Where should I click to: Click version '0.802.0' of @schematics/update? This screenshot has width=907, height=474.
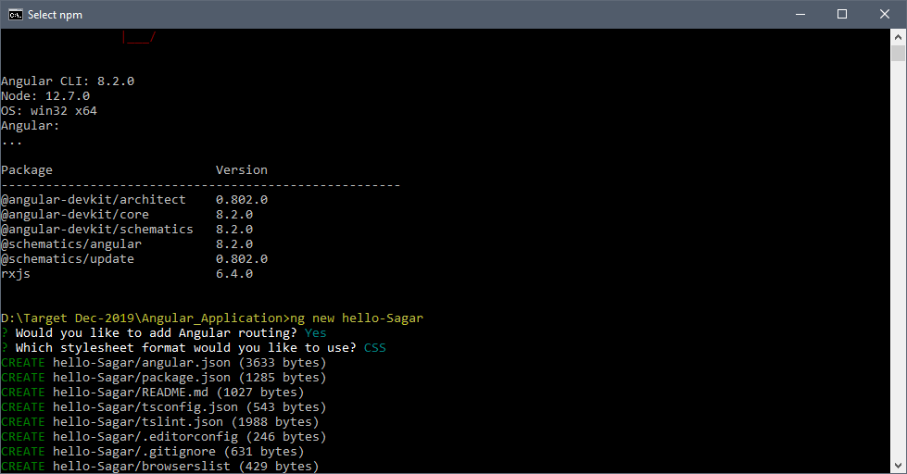[242, 259]
